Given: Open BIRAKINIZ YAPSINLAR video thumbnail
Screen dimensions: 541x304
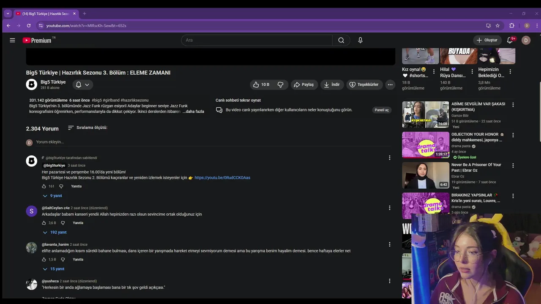Looking at the screenshot, I should tap(426, 206).
